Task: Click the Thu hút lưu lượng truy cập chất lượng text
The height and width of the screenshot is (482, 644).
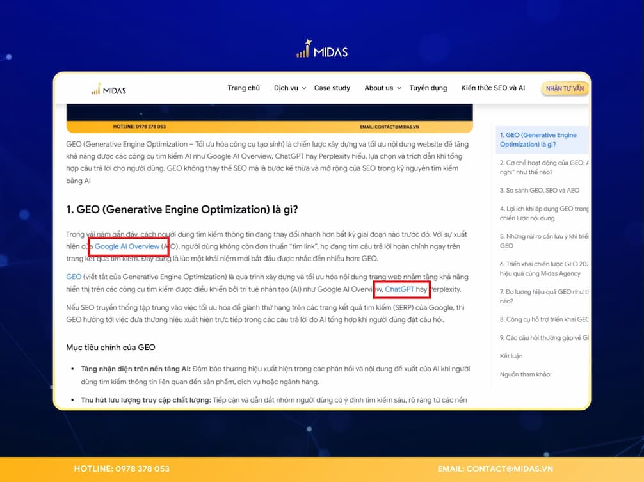Action: [x=146, y=400]
